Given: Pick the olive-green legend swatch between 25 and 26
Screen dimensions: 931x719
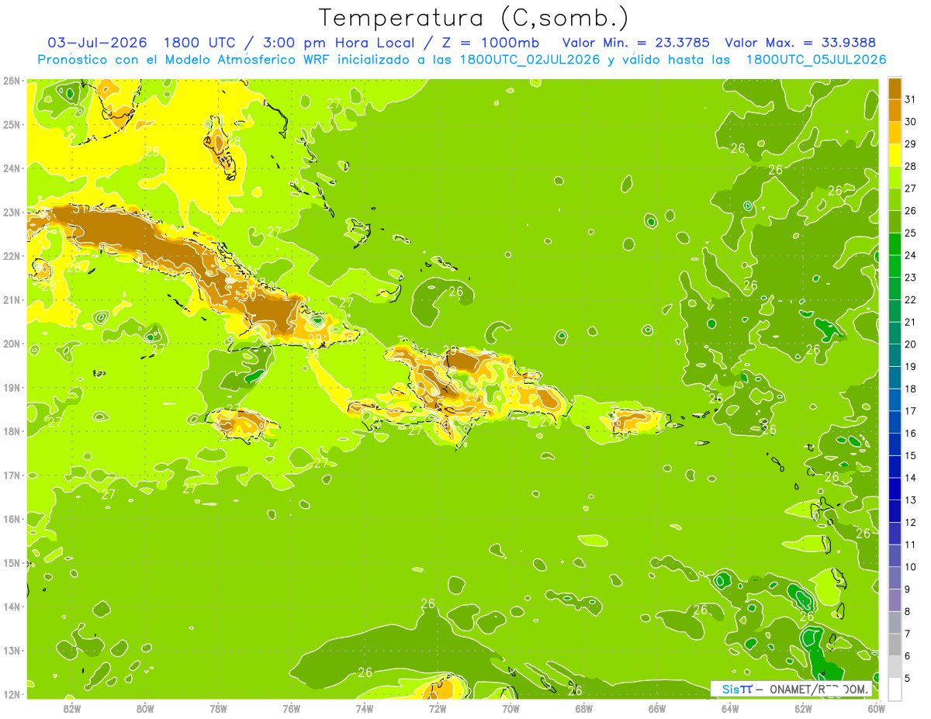Looking at the screenshot, I should tap(895, 221).
